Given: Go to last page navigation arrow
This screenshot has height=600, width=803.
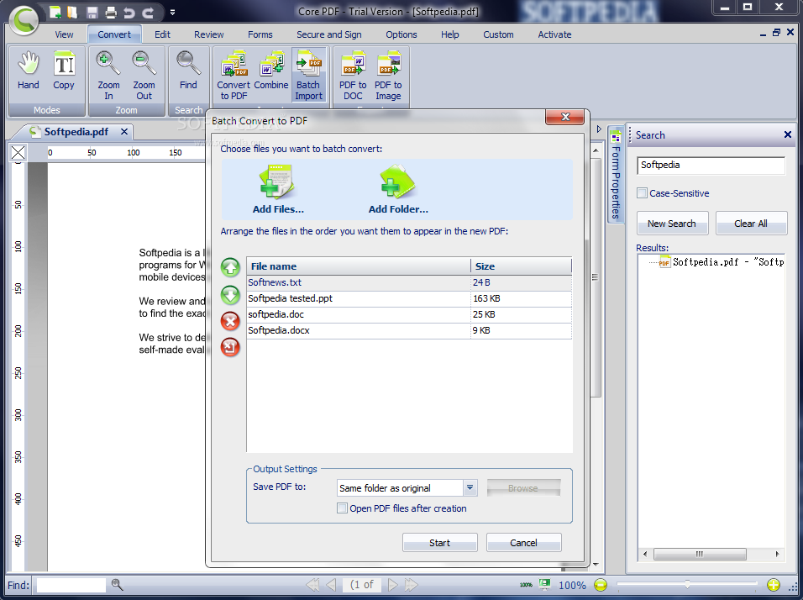Looking at the screenshot, I should (x=412, y=585).
